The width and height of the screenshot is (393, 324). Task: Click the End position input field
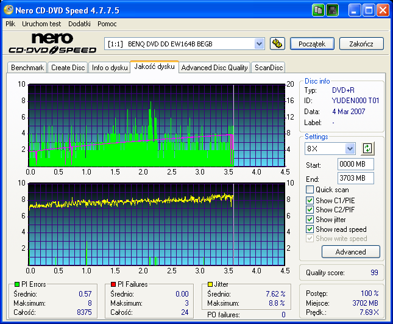click(355, 178)
